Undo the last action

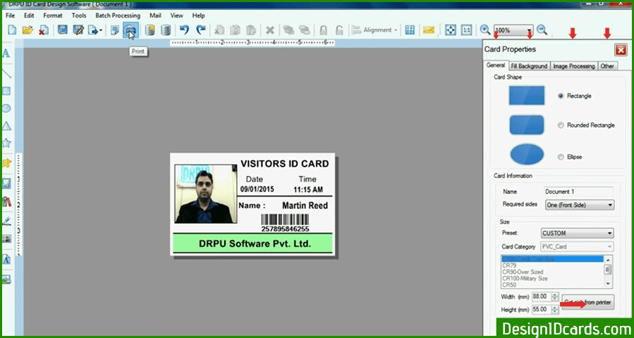(184, 30)
